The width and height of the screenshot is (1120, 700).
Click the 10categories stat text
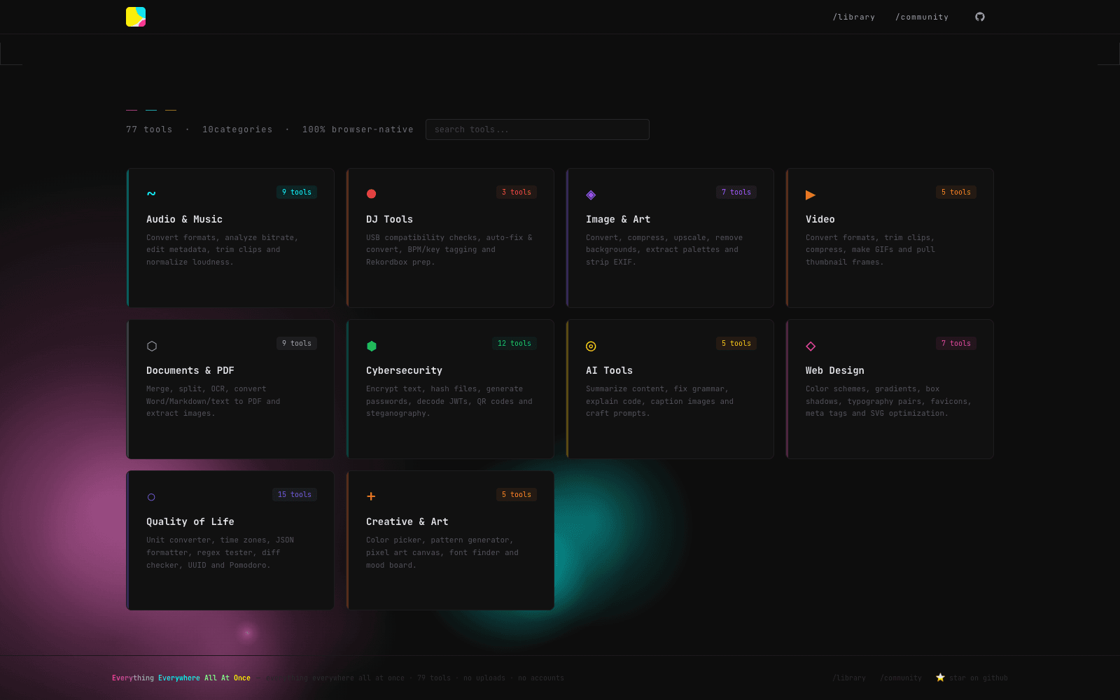tap(237, 129)
